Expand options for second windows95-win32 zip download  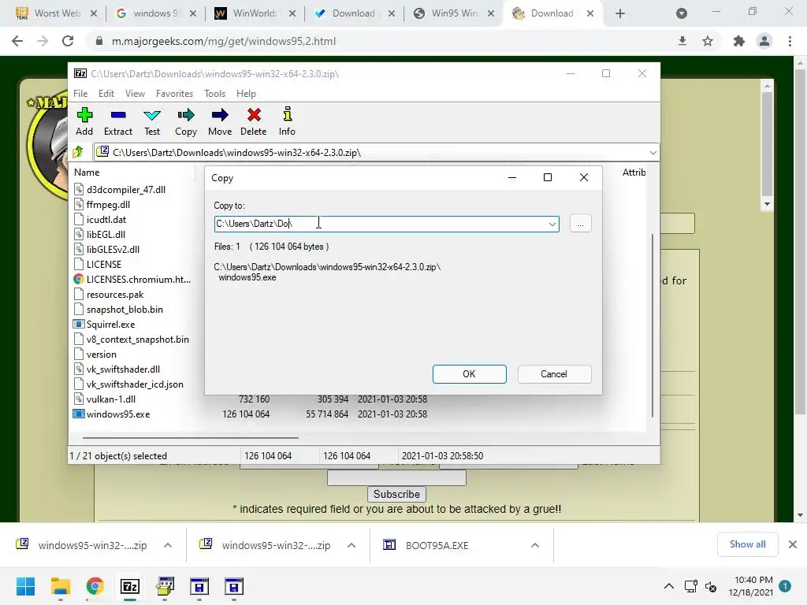351,545
